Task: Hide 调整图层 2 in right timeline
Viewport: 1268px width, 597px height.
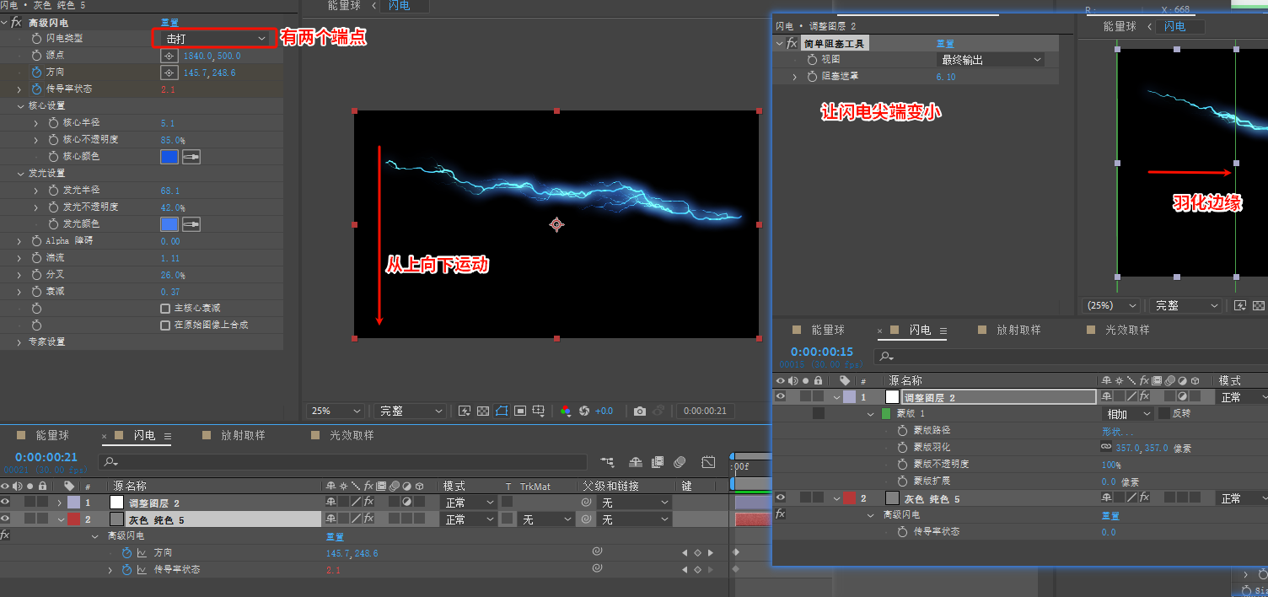Action: (x=780, y=397)
